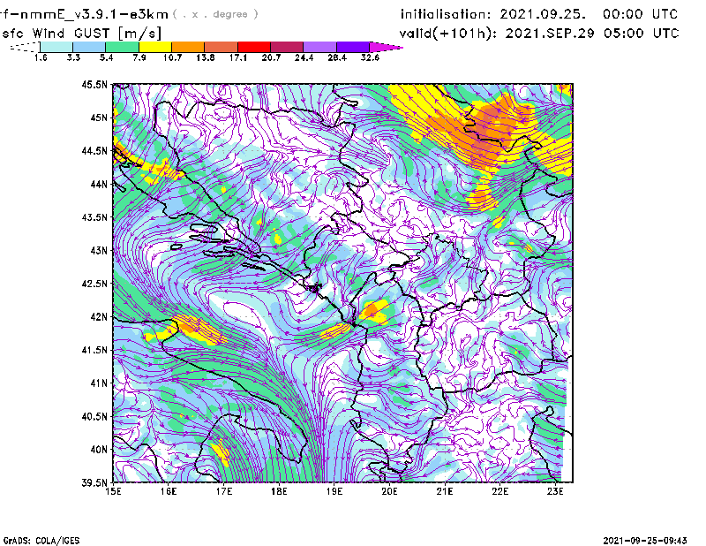Viewport: 706px width, 546px height.
Task: Click the 'GrADS: COLA/IGES' credit text
Action: pos(41,541)
